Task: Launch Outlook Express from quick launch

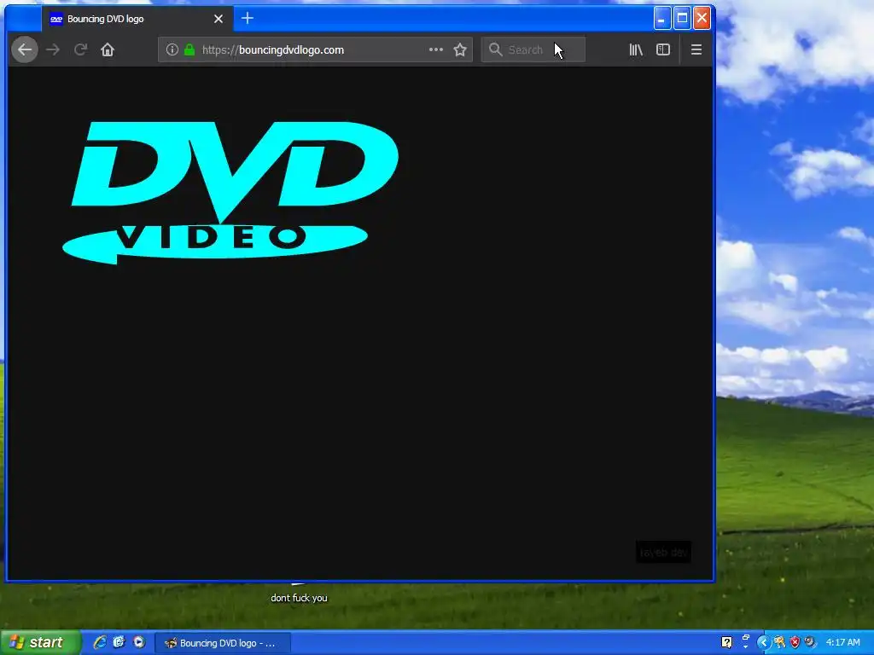Action: pos(119,642)
